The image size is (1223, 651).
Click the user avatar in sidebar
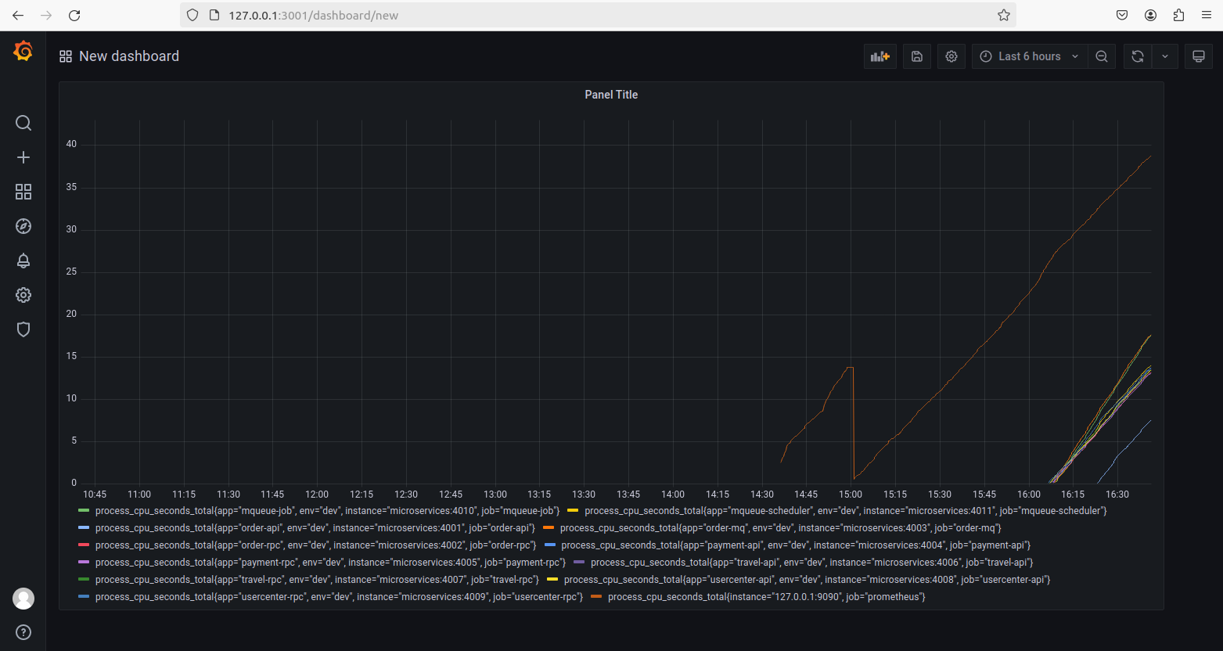23,599
